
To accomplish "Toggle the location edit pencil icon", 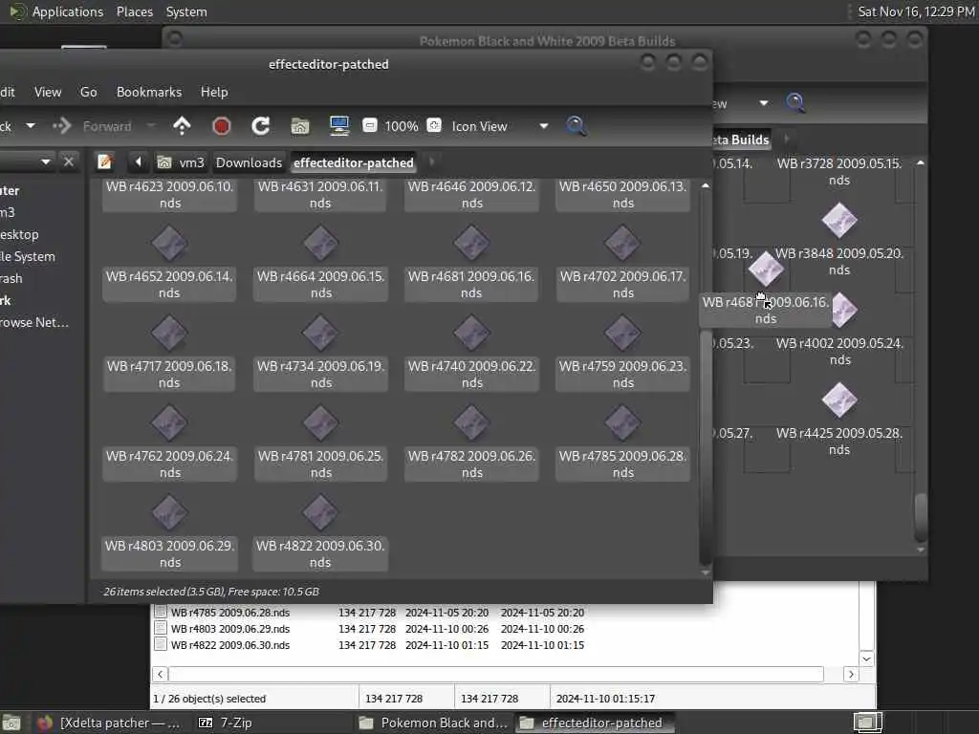I will tap(104, 162).
